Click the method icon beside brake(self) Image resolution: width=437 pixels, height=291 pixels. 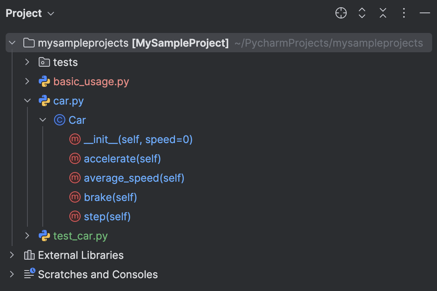coord(75,197)
